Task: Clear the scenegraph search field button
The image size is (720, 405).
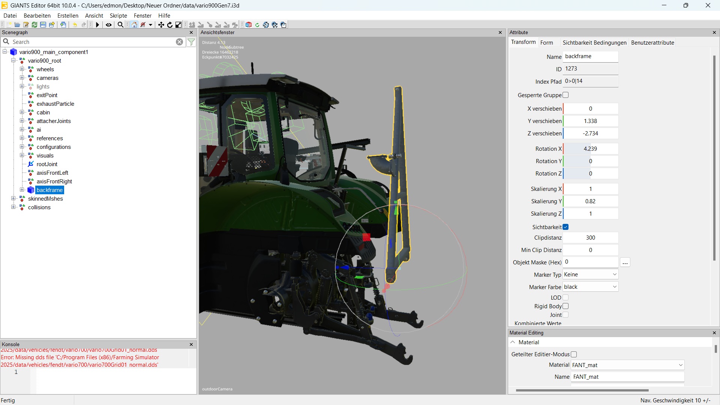Action: (x=180, y=42)
